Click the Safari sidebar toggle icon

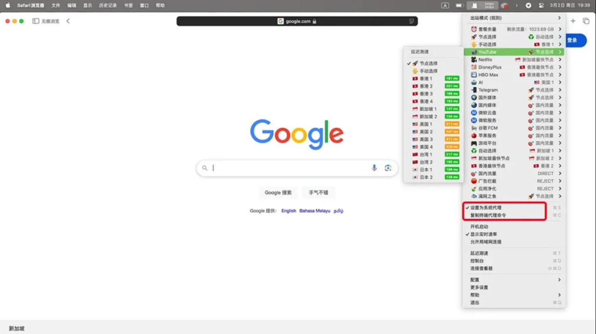(35, 21)
